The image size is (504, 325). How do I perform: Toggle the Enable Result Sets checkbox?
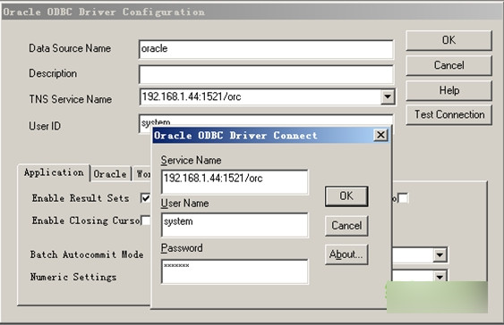point(145,198)
